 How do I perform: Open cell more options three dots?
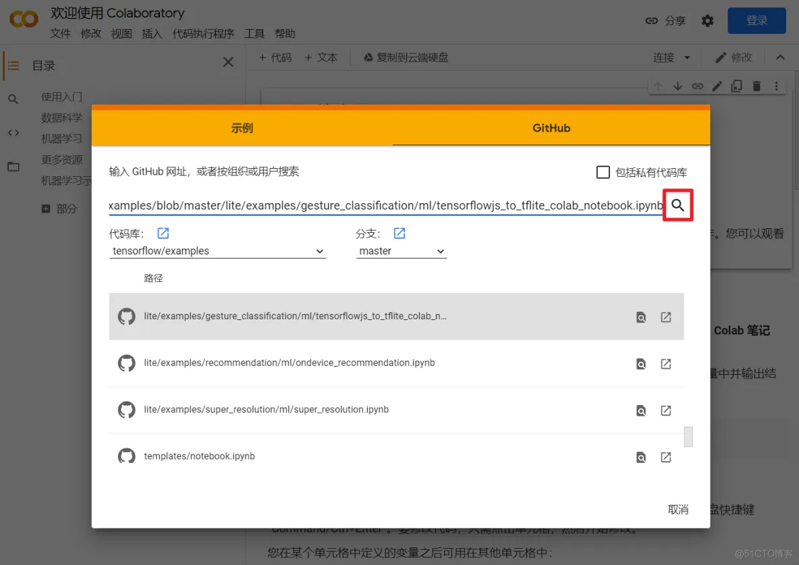pos(776,86)
